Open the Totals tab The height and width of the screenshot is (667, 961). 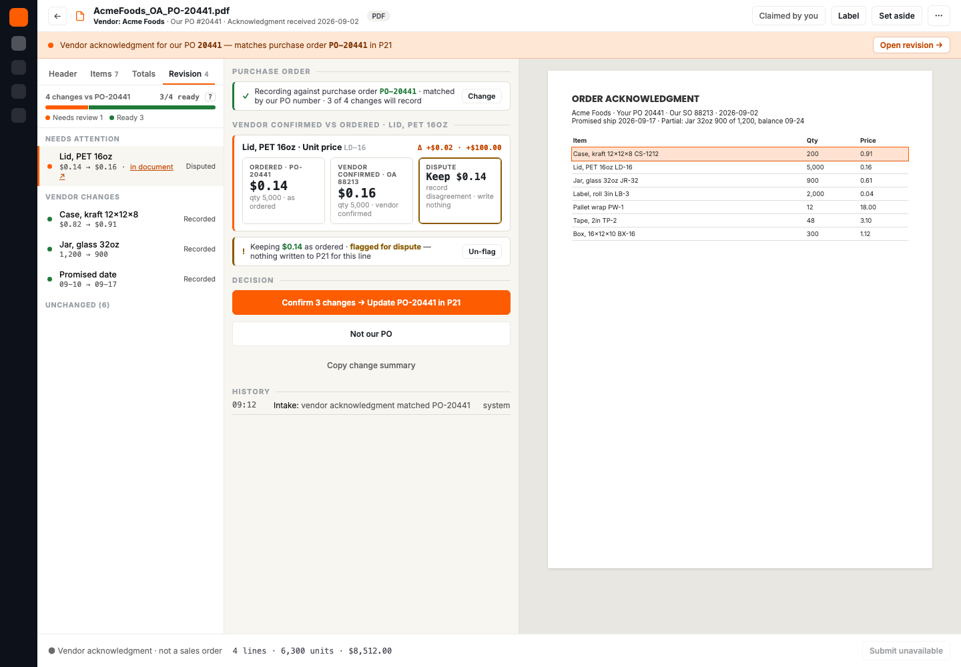pyautogui.click(x=143, y=74)
